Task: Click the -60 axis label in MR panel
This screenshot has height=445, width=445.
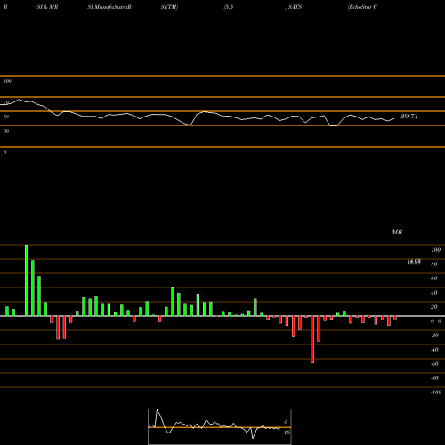Action: [434, 364]
